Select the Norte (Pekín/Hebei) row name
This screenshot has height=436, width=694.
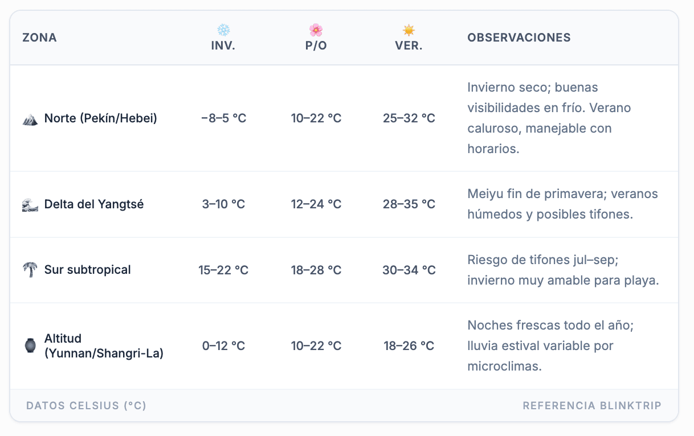tap(101, 118)
